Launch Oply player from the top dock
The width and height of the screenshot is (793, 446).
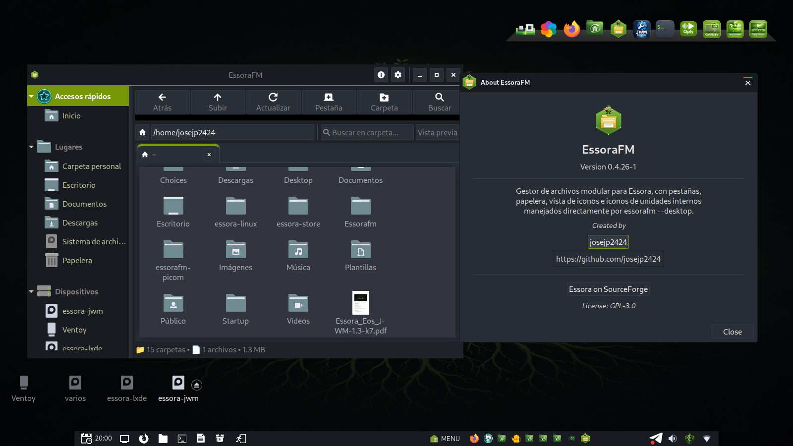click(688, 29)
